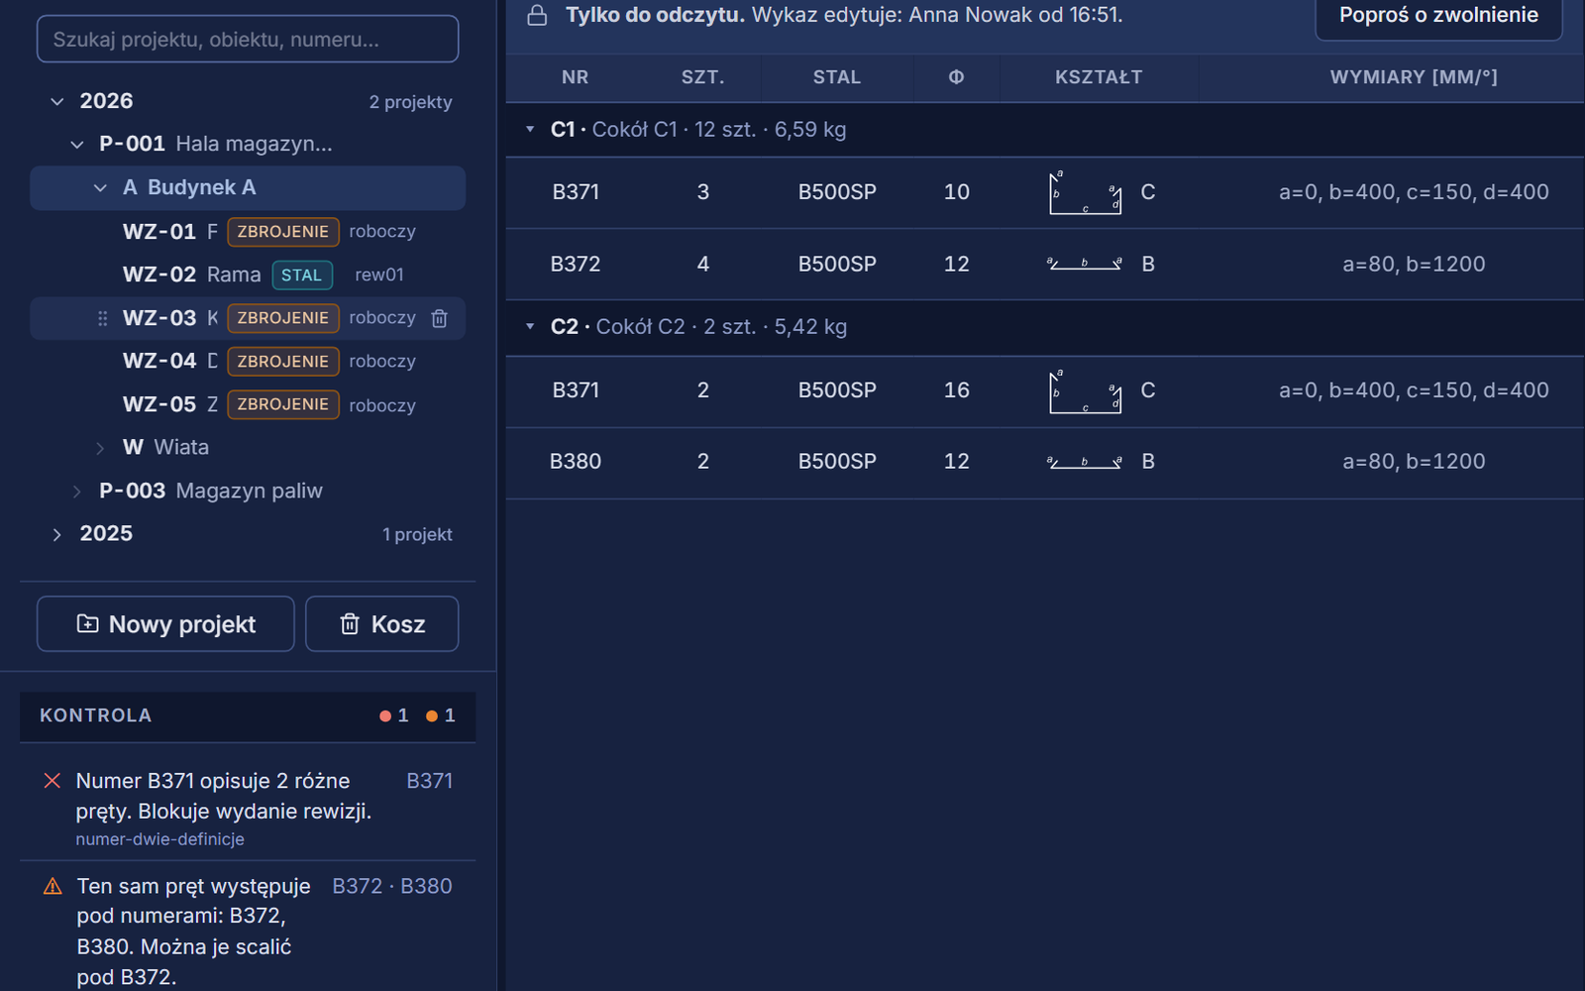Click Nowy projekt button
Screen dimensions: 1585x991
pyautogui.click(x=165, y=624)
